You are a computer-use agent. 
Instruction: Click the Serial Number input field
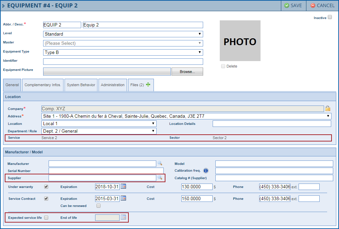(106, 171)
